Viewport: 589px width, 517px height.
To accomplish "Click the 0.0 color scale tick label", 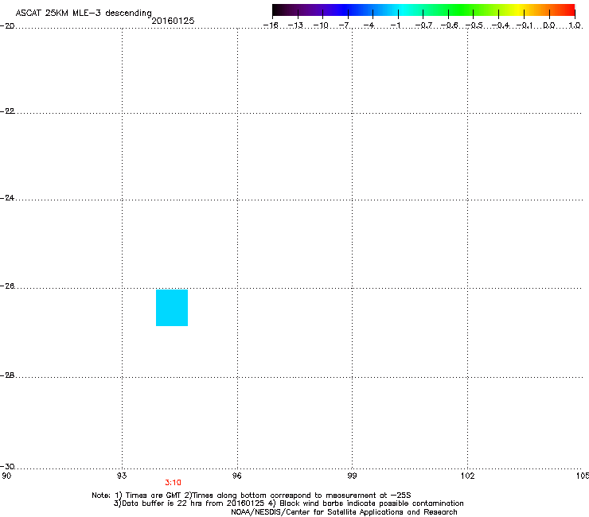I will (549, 25).
